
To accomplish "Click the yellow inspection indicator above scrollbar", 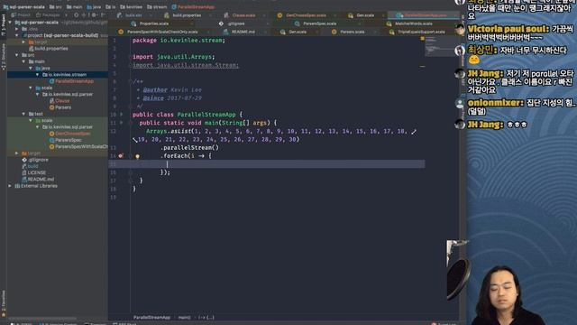I will click(423, 38).
